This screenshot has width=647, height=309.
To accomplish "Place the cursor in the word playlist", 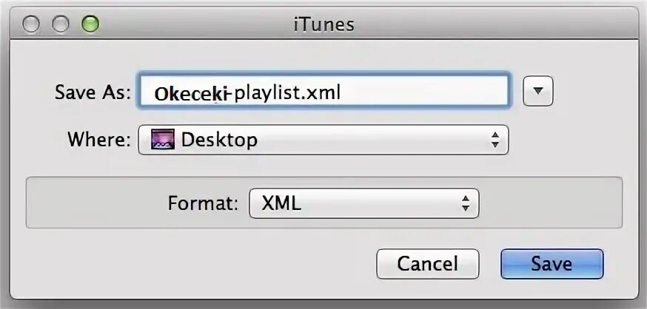I will tap(269, 94).
